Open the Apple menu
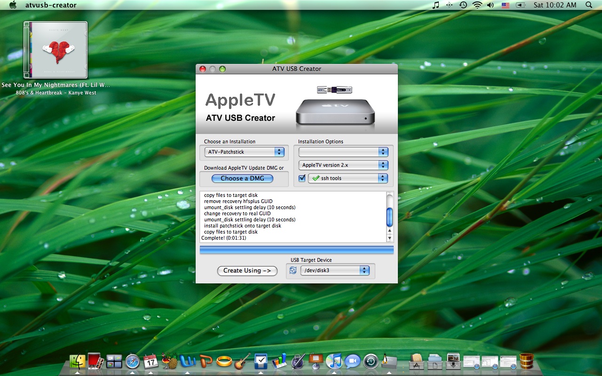The image size is (602, 376). pyautogui.click(x=13, y=5)
